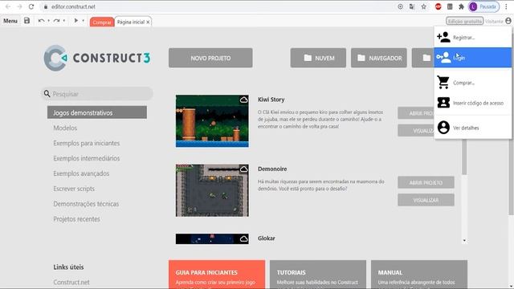Screen dimensions: 514x289
Task: Click the Pesquisar search field
Action: click(x=97, y=94)
